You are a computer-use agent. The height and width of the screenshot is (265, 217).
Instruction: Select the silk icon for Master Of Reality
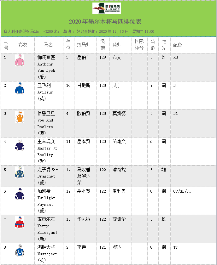click(x=20, y=145)
